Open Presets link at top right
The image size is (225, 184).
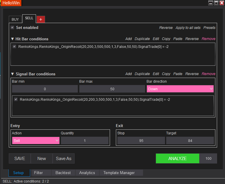pyautogui.click(x=209, y=28)
